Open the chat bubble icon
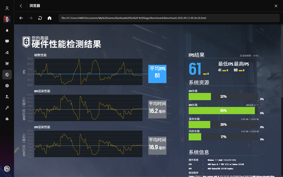The image size is (283, 177). pyautogui.click(x=7, y=41)
